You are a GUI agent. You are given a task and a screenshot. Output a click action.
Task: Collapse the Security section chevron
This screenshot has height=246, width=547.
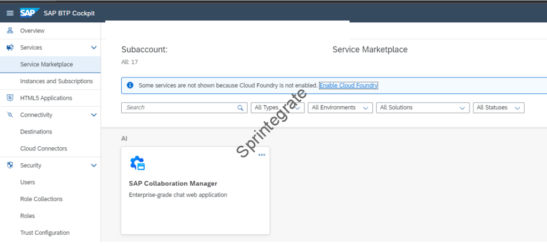(94, 165)
